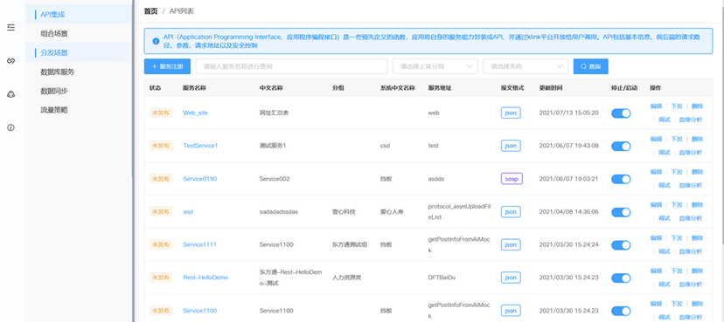This screenshot has width=724, height=322.
Task: Toggle the stop/start switch for TestService1
Action: (621, 146)
